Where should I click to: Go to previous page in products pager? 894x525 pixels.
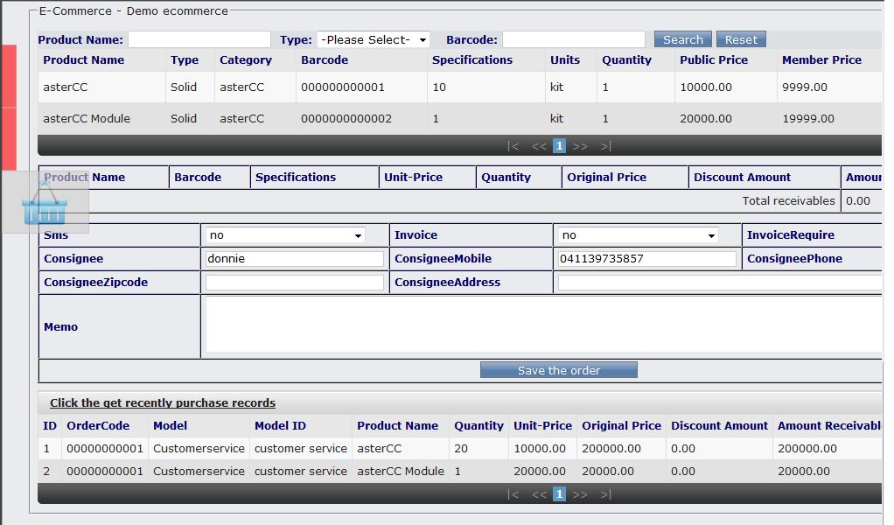(539, 146)
